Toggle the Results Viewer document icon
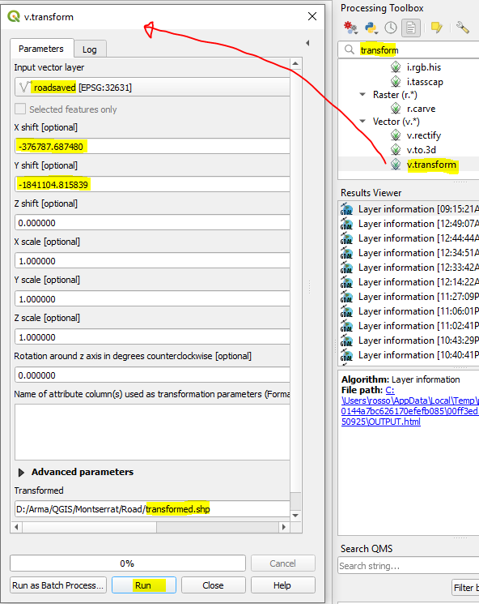Viewport: 479px width, 604px height. tap(411, 28)
